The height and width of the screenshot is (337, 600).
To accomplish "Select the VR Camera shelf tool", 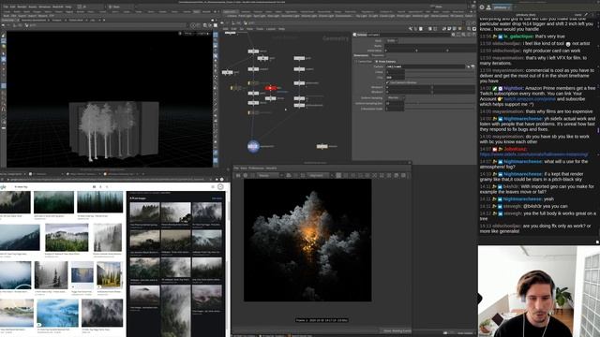I will (457, 16).
